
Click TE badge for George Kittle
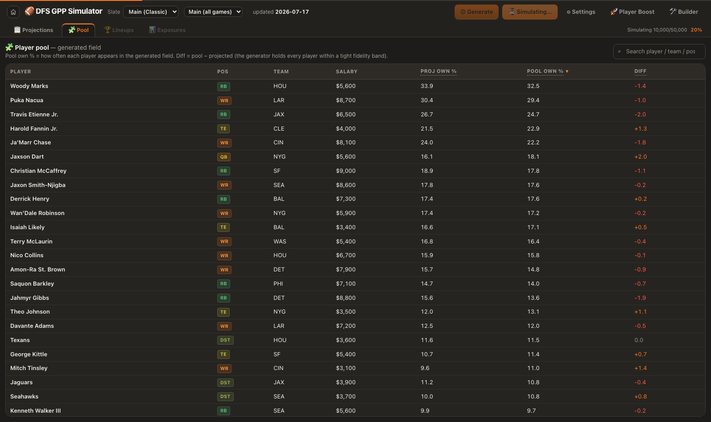point(224,354)
